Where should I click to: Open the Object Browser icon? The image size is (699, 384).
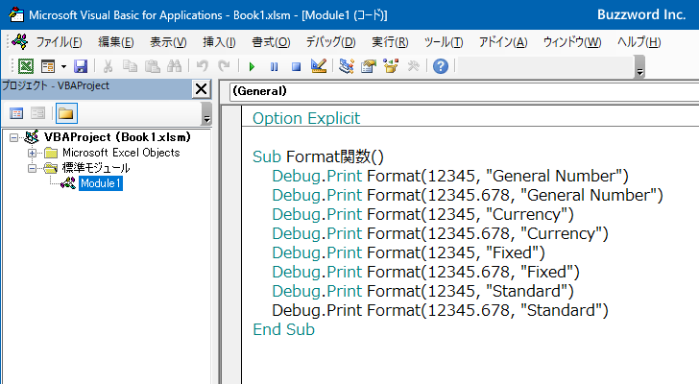tap(391, 66)
